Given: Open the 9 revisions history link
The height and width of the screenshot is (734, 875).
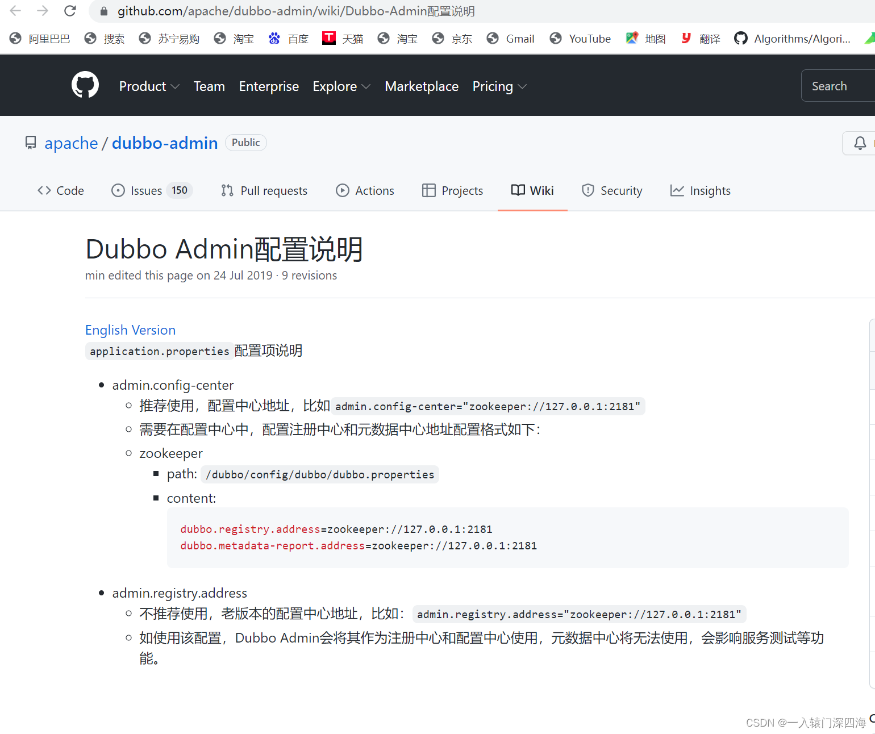Looking at the screenshot, I should 309,276.
